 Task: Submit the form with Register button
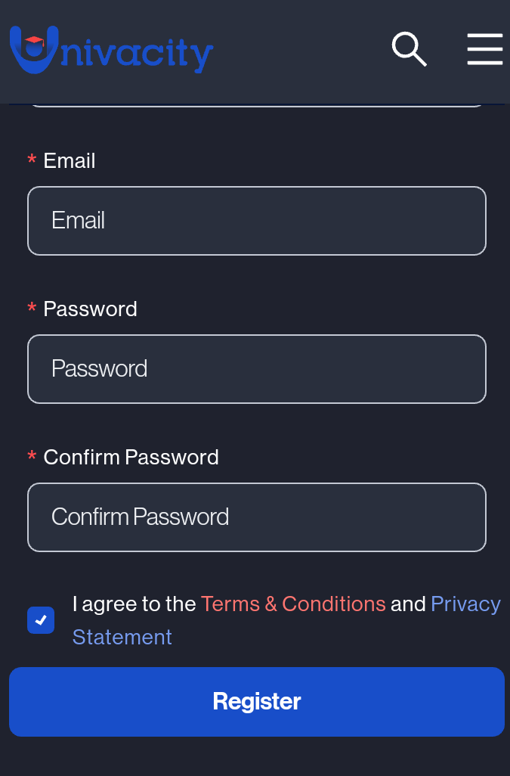(257, 702)
